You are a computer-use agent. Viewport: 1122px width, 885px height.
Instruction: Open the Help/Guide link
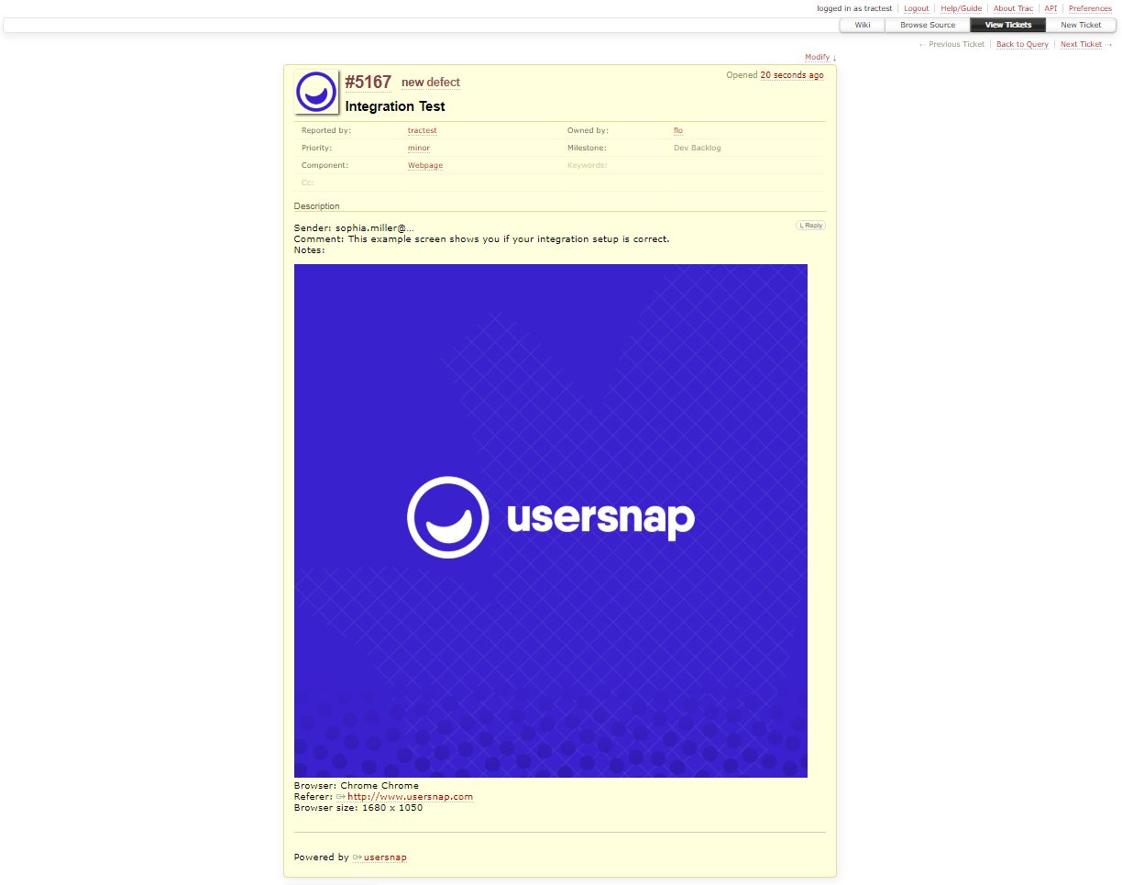[961, 8]
